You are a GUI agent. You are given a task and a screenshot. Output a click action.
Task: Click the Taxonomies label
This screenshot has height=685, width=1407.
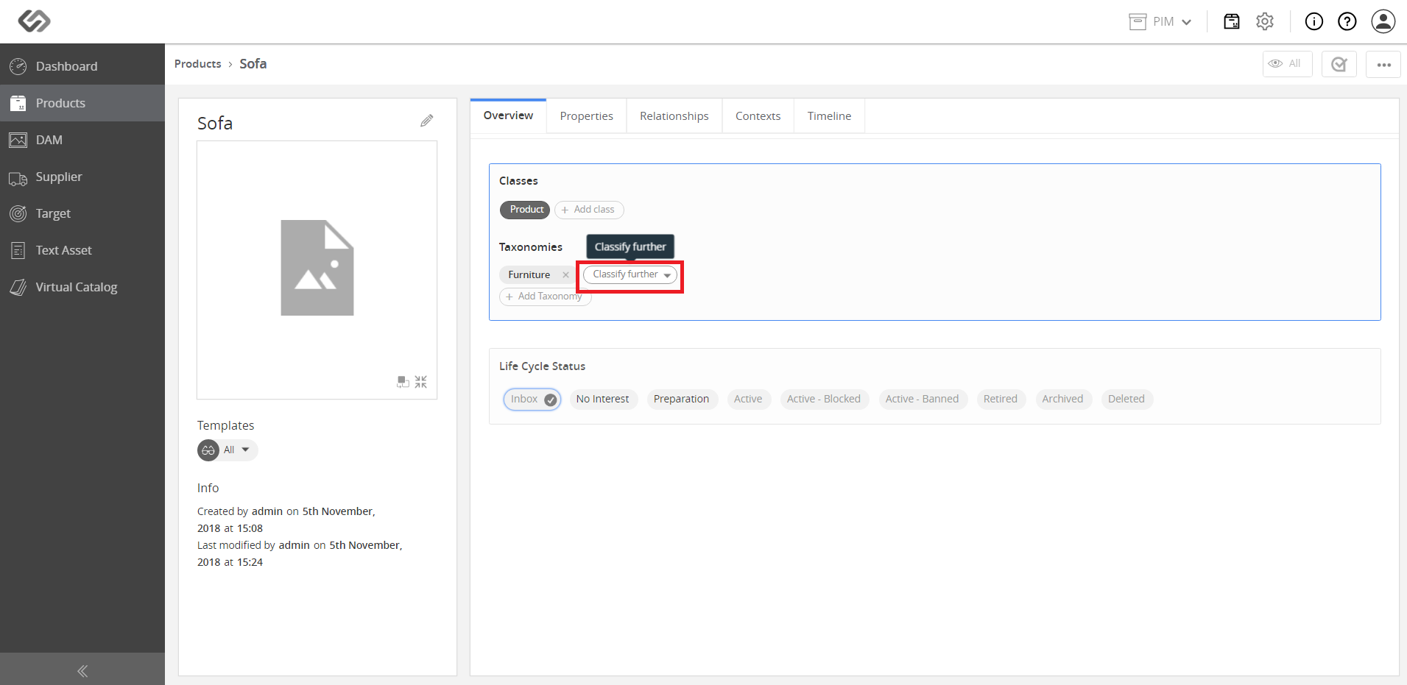[531, 247]
